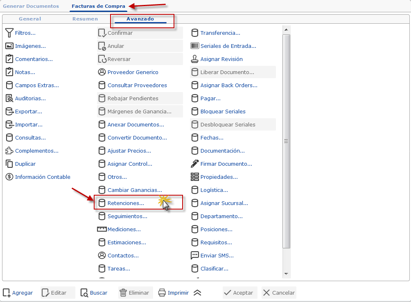The width and height of the screenshot is (411, 302).
Task: Click the Imprimir printer icon
Action: coord(162,293)
